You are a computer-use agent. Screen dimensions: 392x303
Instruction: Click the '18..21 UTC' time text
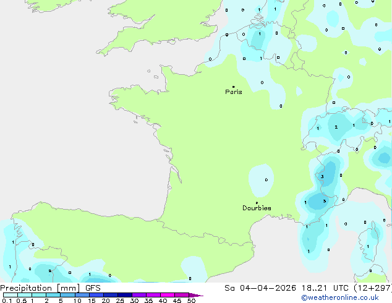click(x=325, y=288)
